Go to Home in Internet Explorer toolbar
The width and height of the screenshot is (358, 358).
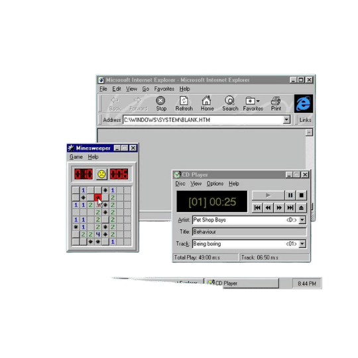[x=207, y=104]
